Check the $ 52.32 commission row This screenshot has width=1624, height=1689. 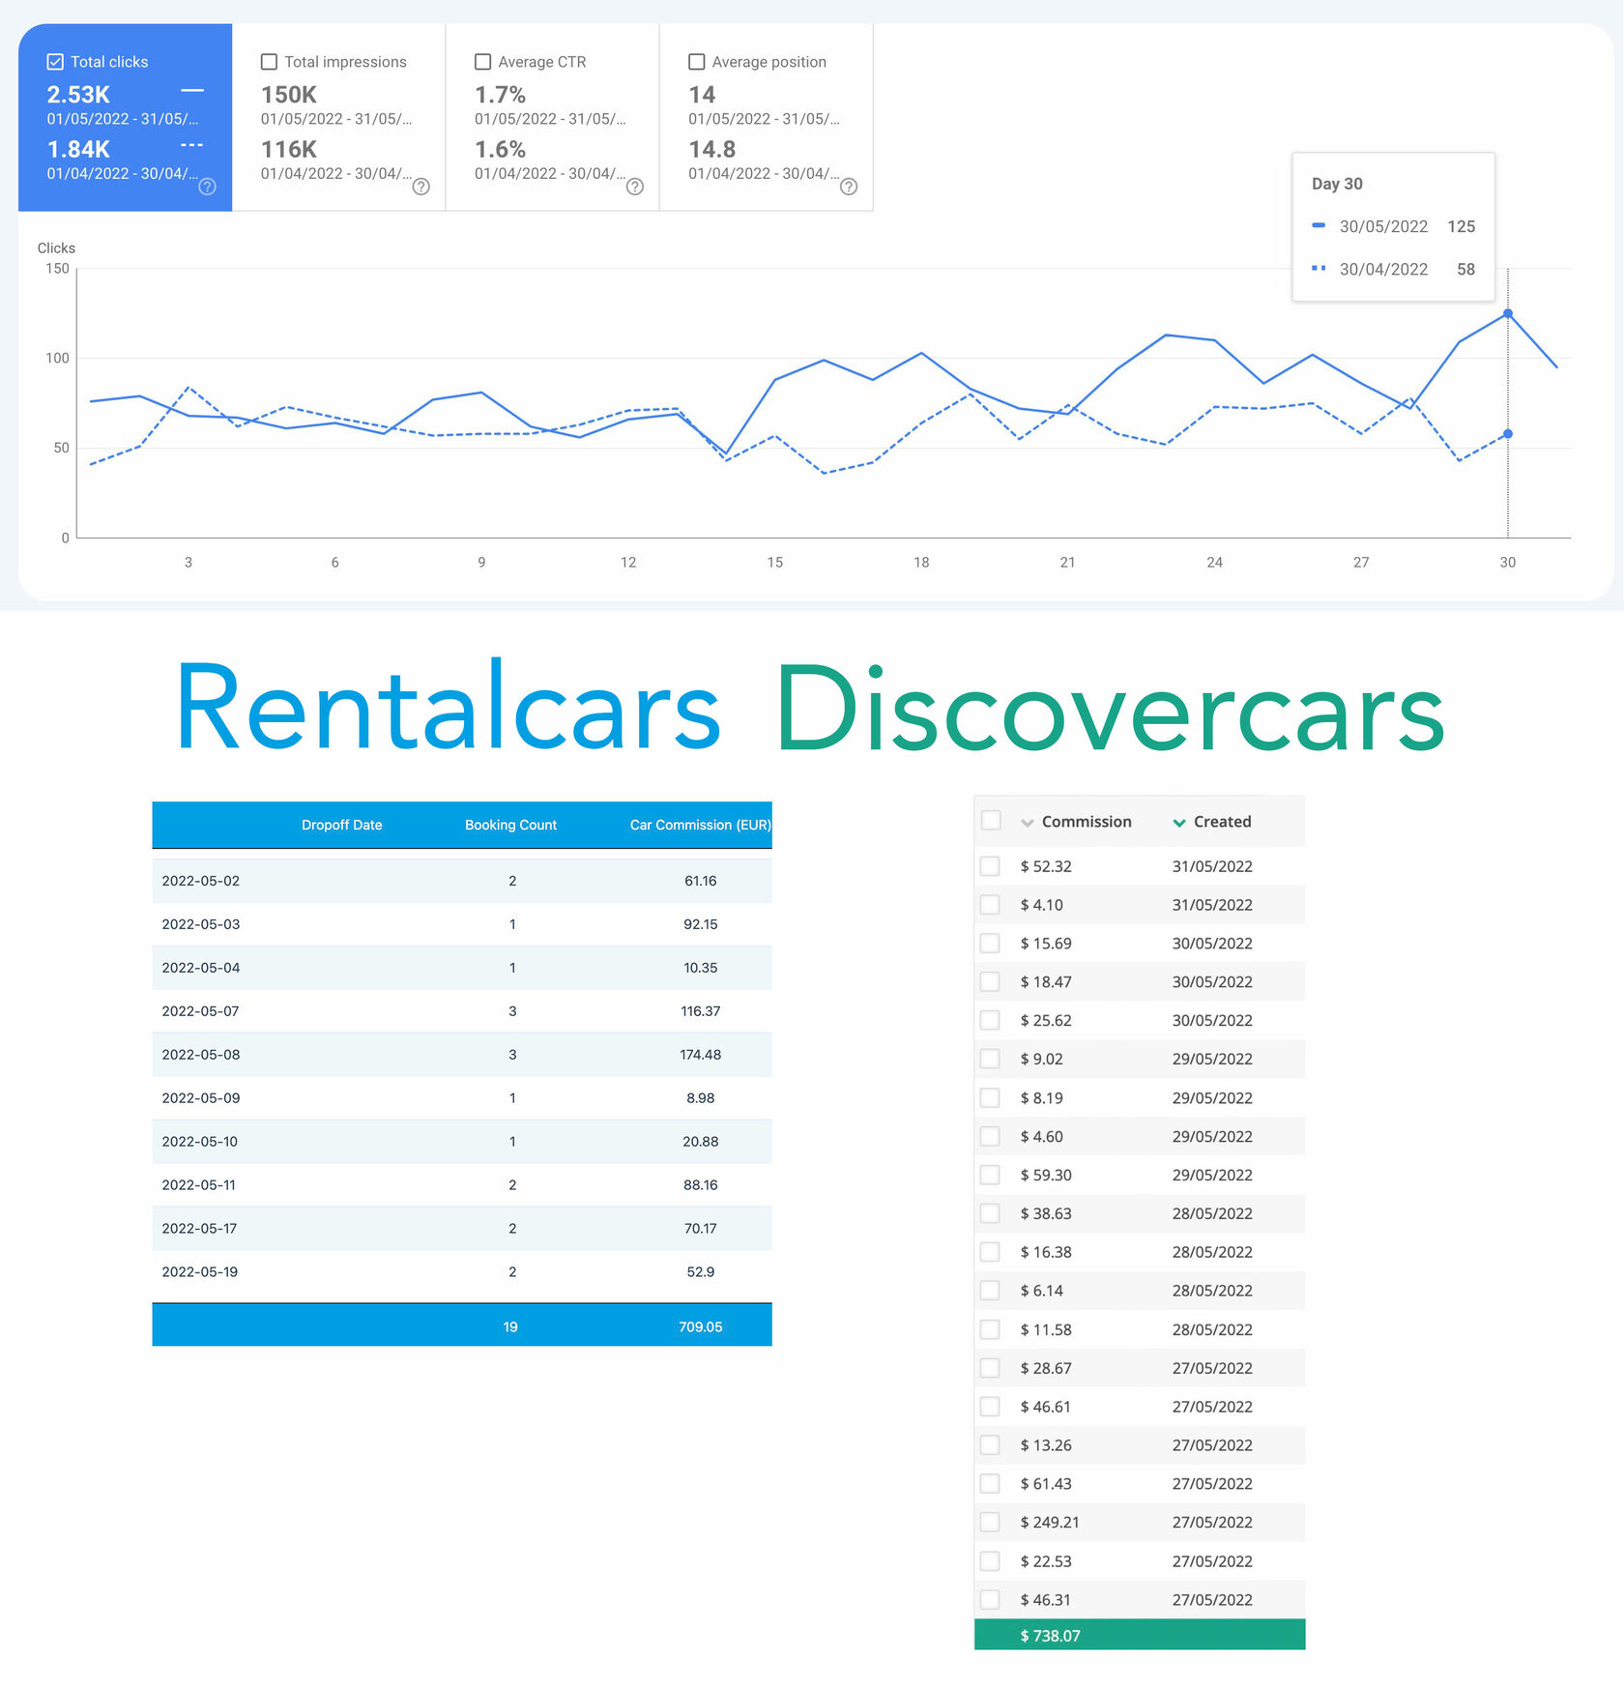click(x=990, y=866)
